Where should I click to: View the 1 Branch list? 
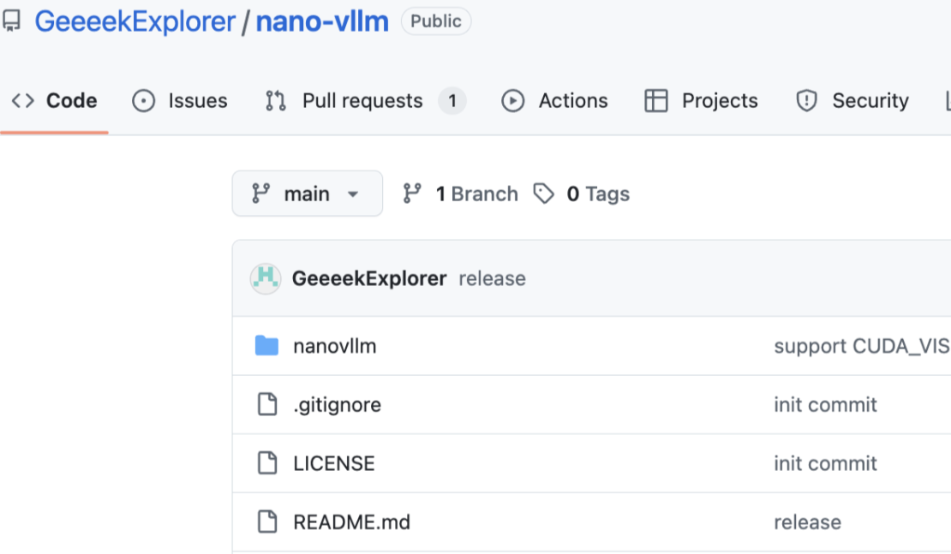[x=461, y=194]
